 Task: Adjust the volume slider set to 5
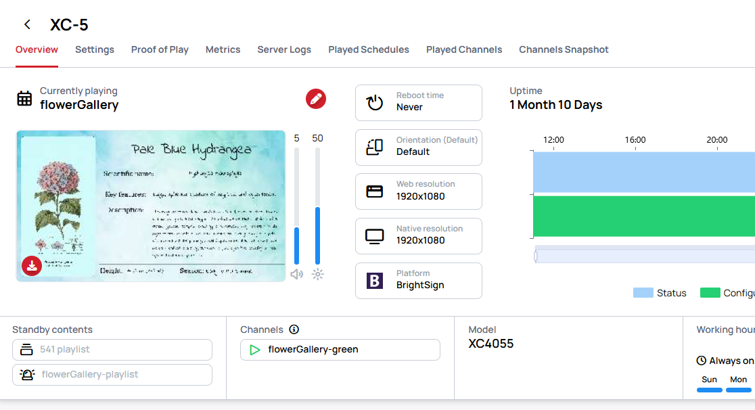coord(296,206)
